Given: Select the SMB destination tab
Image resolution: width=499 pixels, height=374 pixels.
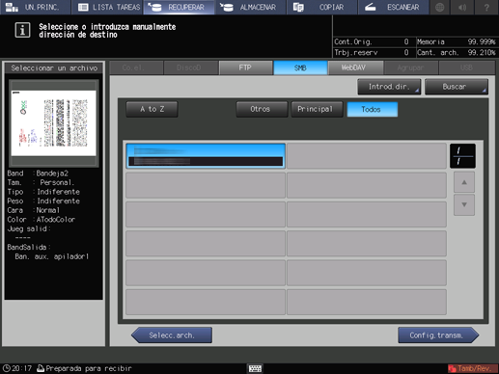Looking at the screenshot, I should (300, 67).
